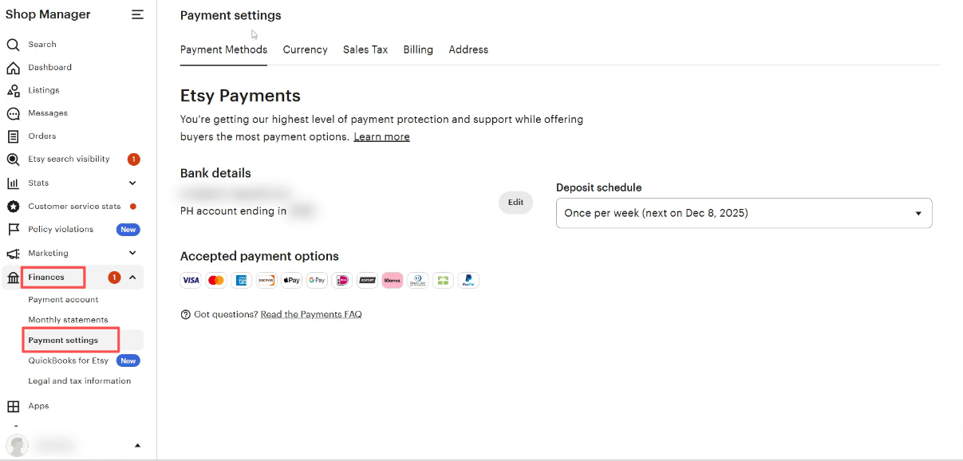
Task: Click the Orders label in sidebar
Action: pyautogui.click(x=41, y=136)
